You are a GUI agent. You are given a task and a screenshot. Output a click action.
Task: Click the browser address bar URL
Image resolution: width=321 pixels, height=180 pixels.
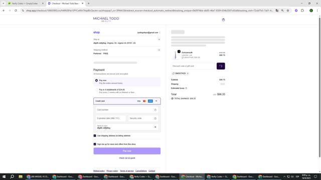(149, 10)
